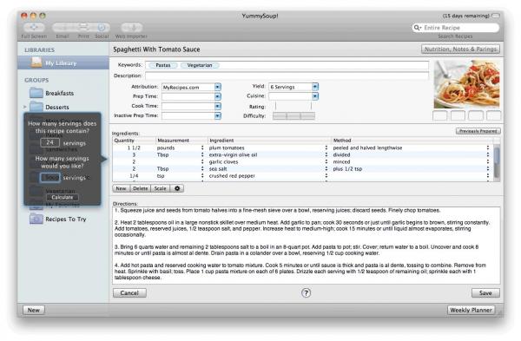Click the search magnifier icon
This screenshot has width=521, height=341.
(x=417, y=28)
